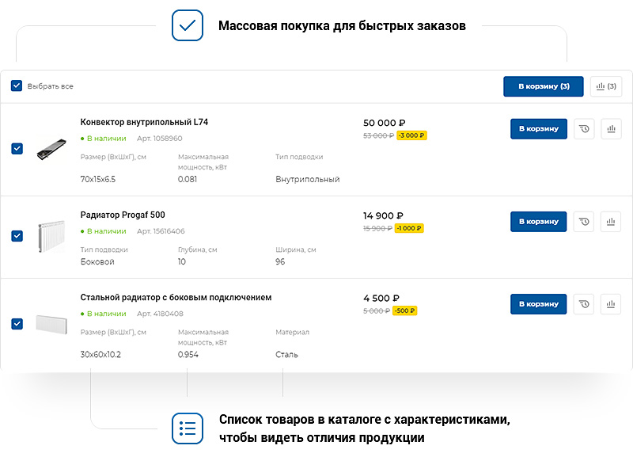Add Радиатор Progaf 500 to cart
The image size is (633, 457).
(539, 221)
